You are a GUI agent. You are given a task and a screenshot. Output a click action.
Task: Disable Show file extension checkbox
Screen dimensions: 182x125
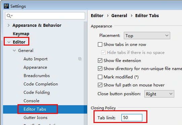(x=100, y=60)
